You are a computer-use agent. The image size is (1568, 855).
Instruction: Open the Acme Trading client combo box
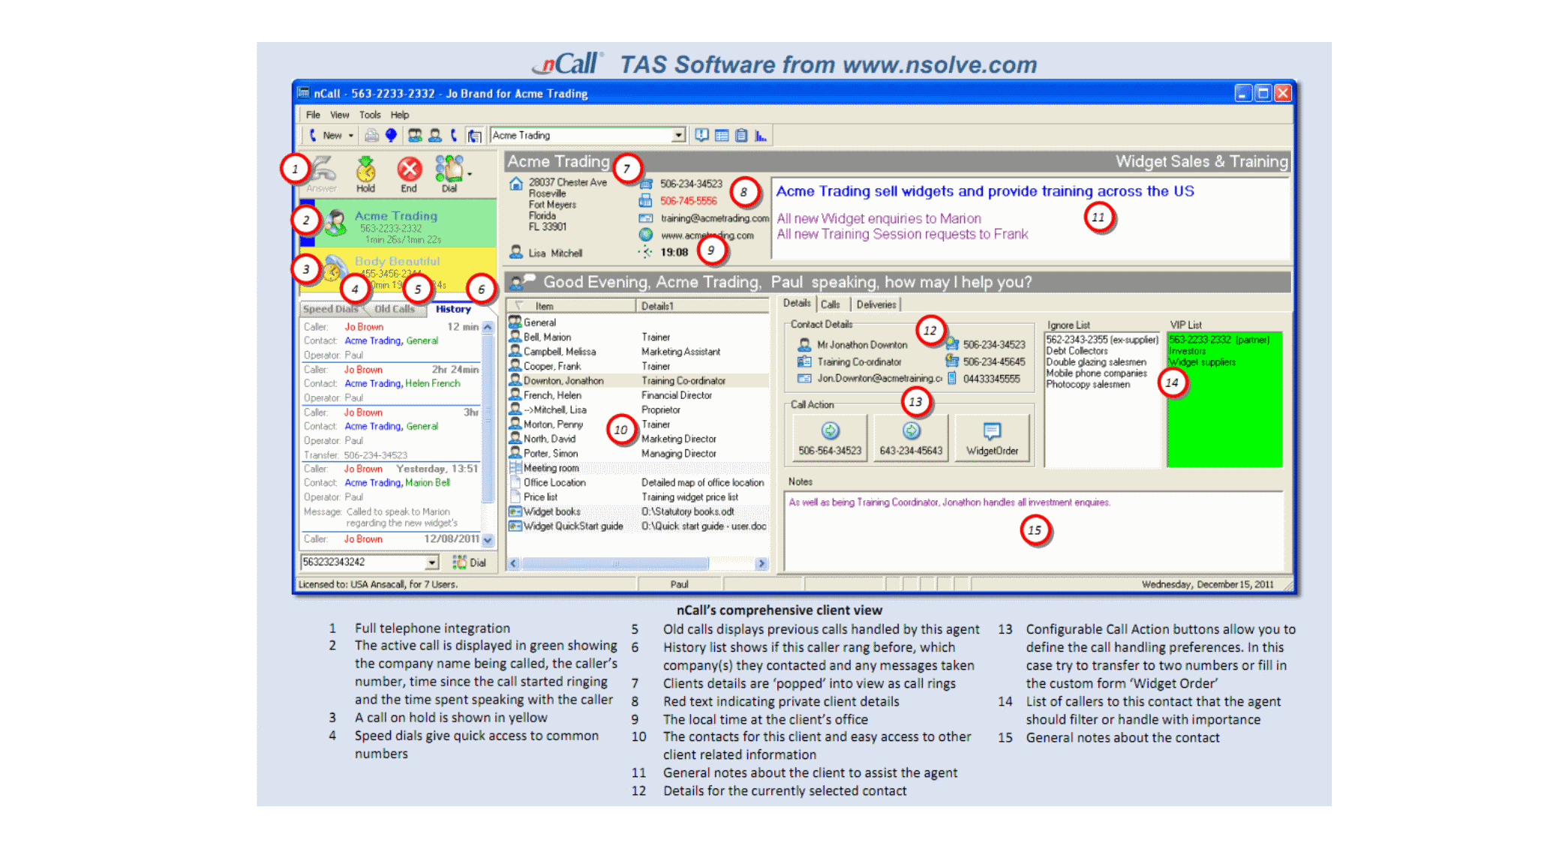click(588, 136)
